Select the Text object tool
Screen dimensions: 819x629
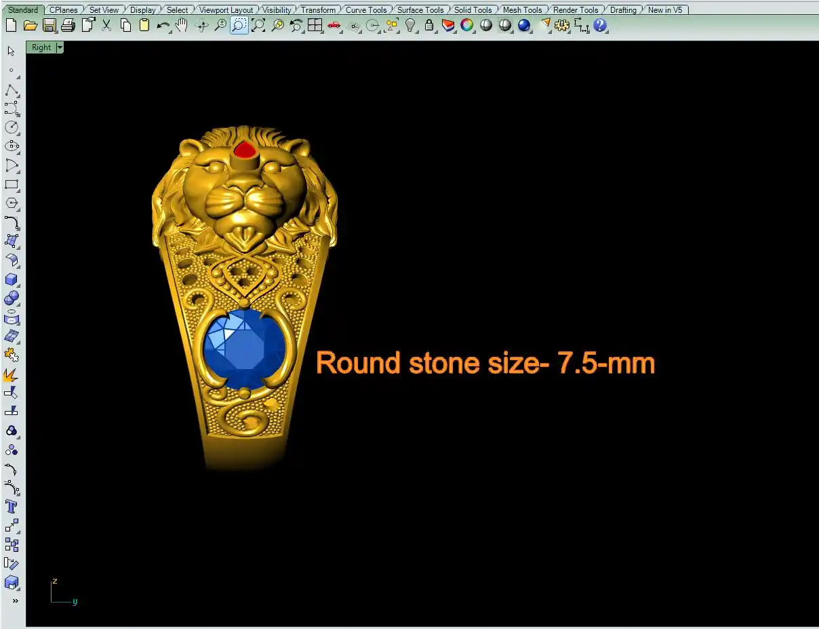(12, 506)
